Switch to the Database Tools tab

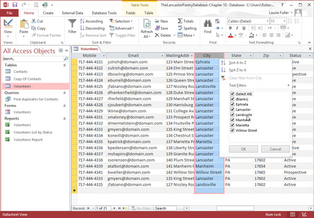click(x=104, y=13)
